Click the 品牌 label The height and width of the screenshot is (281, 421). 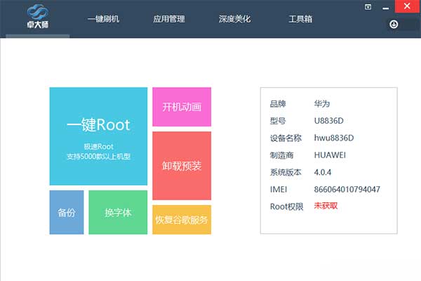(278, 104)
